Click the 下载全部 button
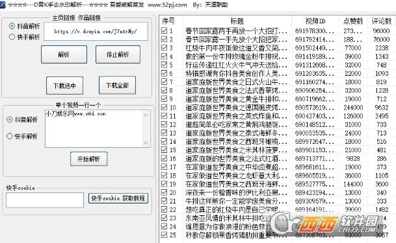Viewport: 396px width, 243px height. (117, 86)
